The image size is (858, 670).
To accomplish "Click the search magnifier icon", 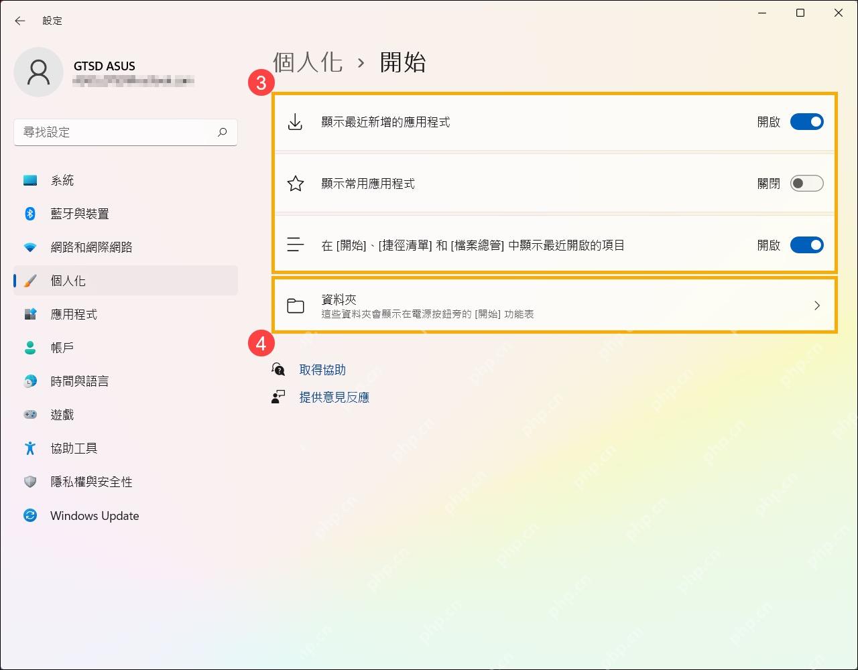I will pyautogui.click(x=223, y=132).
